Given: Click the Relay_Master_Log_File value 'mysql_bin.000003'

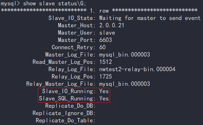Looking at the screenshot, I should point(125,84).
